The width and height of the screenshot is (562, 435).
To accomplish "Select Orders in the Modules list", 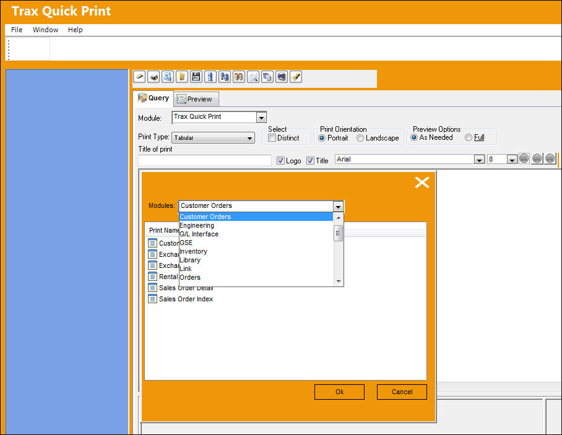I will tap(256, 277).
